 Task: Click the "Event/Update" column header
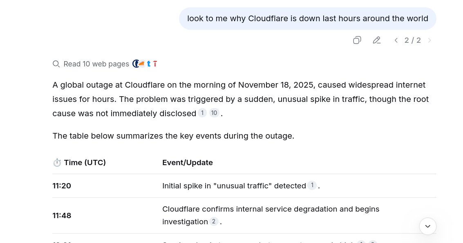188,163
